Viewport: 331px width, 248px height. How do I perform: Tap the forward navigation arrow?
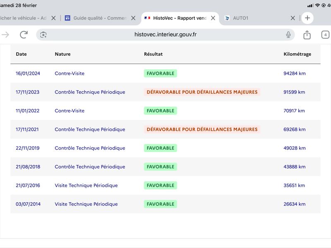pos(5,35)
